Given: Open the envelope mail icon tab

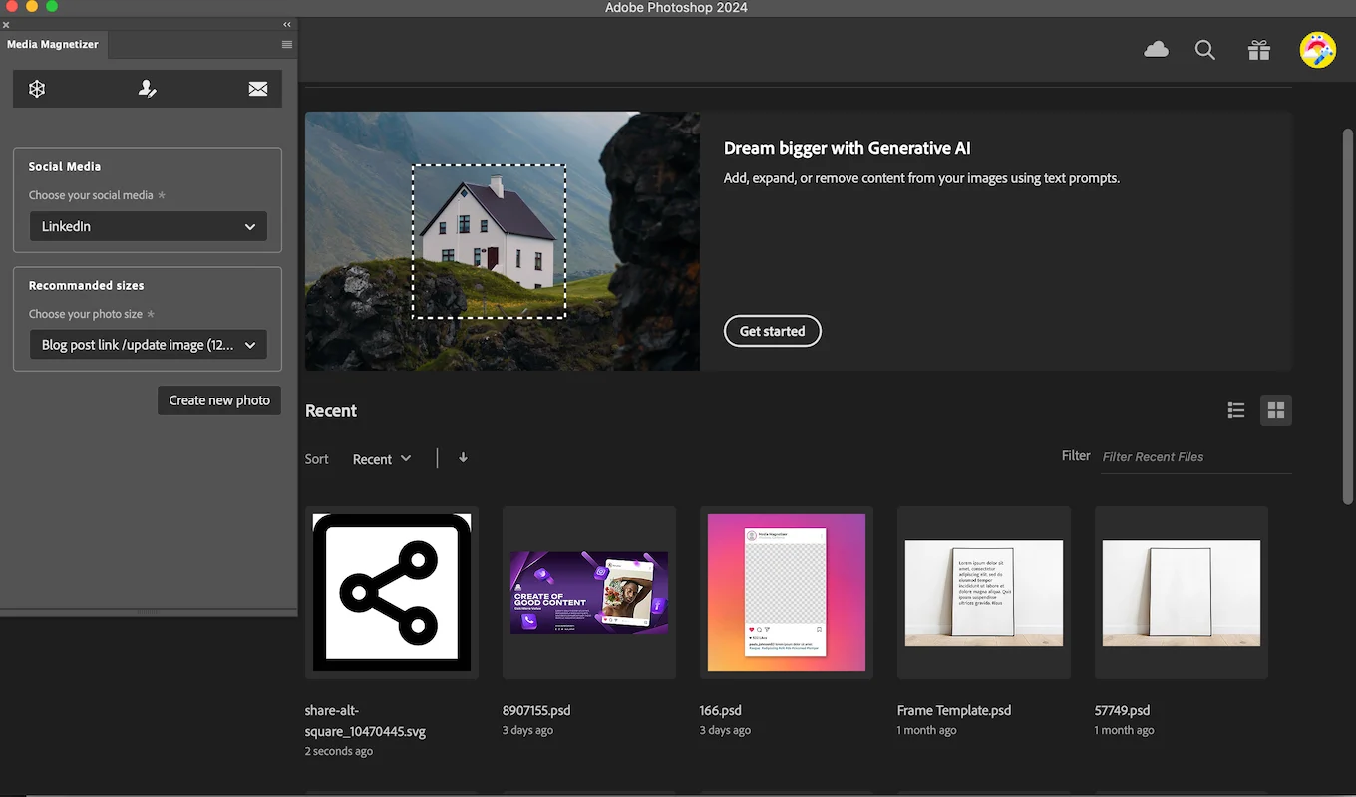Looking at the screenshot, I should pyautogui.click(x=258, y=89).
